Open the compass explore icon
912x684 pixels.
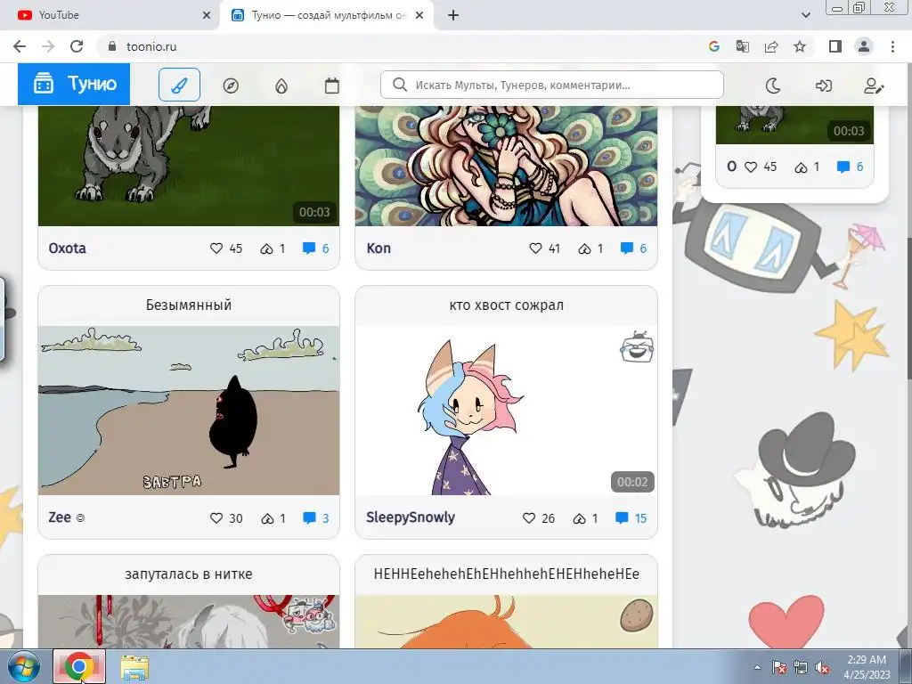tap(231, 85)
